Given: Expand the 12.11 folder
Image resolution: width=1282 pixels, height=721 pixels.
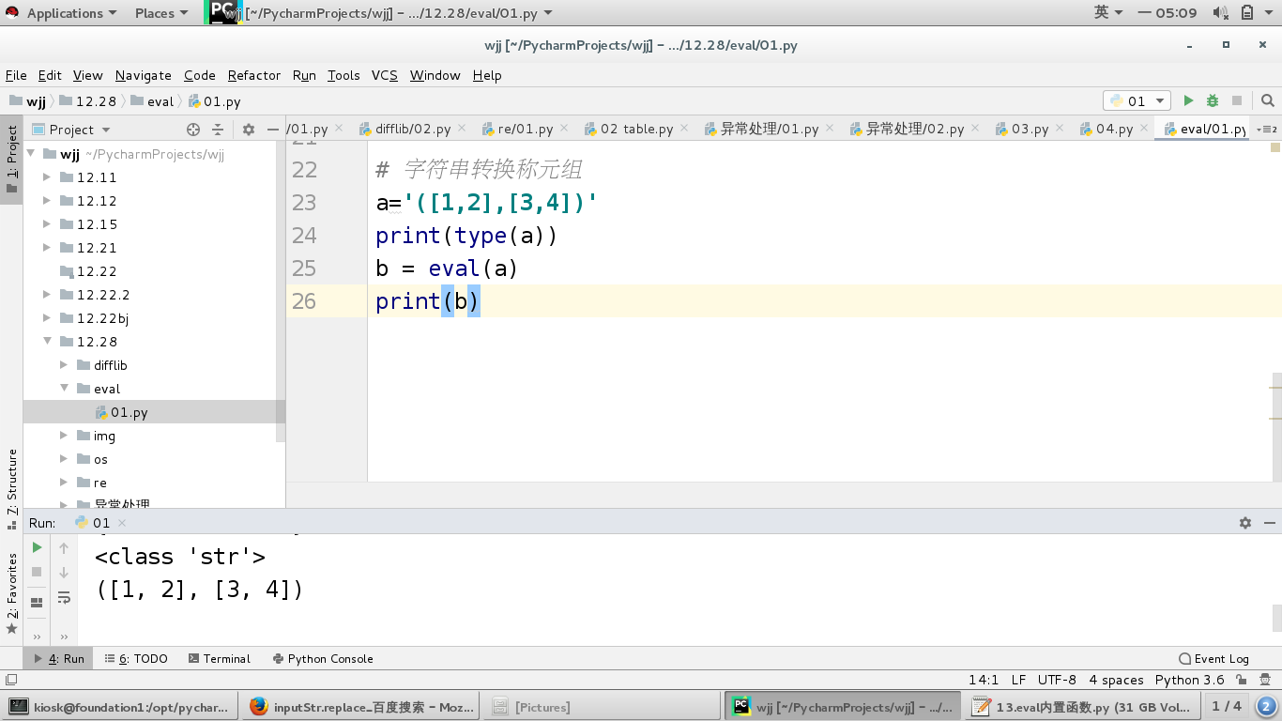Looking at the screenshot, I should pos(47,176).
